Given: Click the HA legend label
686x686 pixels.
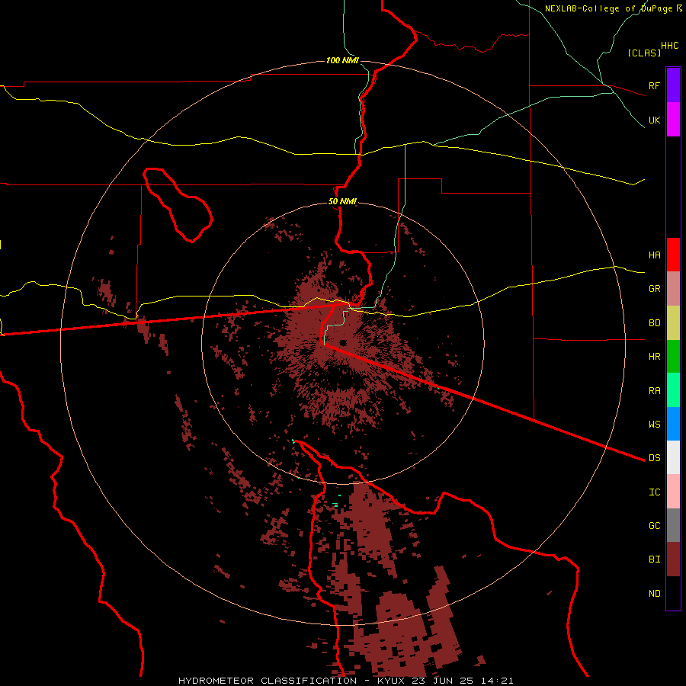Looking at the screenshot, I should click(x=654, y=255).
